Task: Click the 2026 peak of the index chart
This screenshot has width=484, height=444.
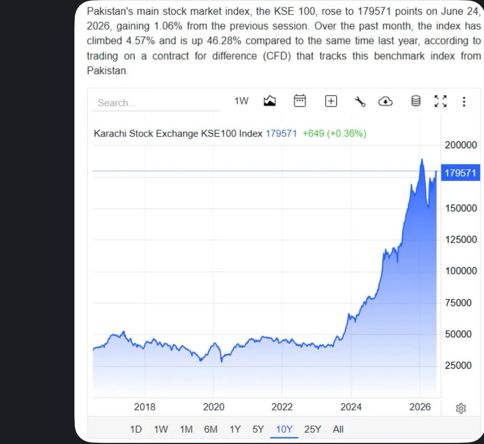Action: (x=422, y=159)
